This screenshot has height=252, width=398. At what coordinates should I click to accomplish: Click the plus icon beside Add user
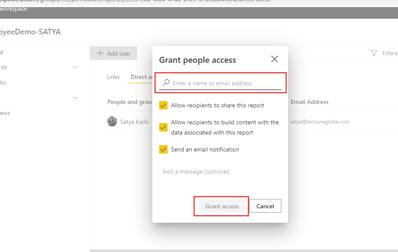click(100, 53)
